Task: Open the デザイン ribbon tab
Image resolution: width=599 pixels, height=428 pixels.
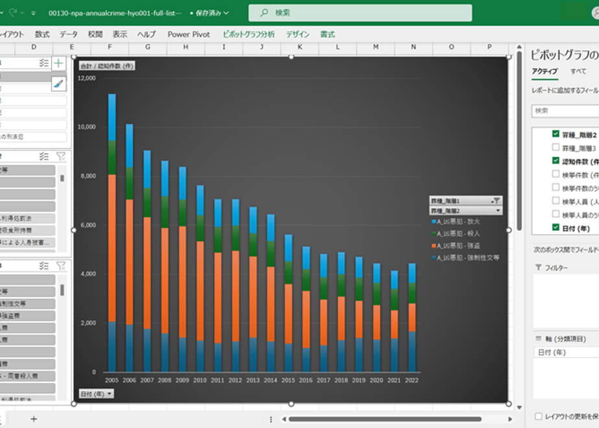Action: pyautogui.click(x=298, y=34)
